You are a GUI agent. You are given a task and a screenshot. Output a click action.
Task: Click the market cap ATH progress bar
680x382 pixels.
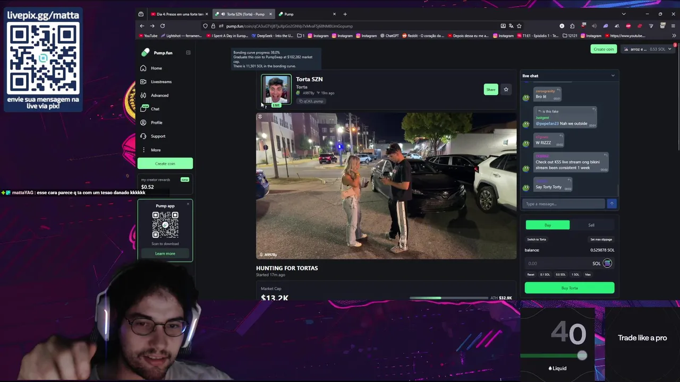click(449, 298)
